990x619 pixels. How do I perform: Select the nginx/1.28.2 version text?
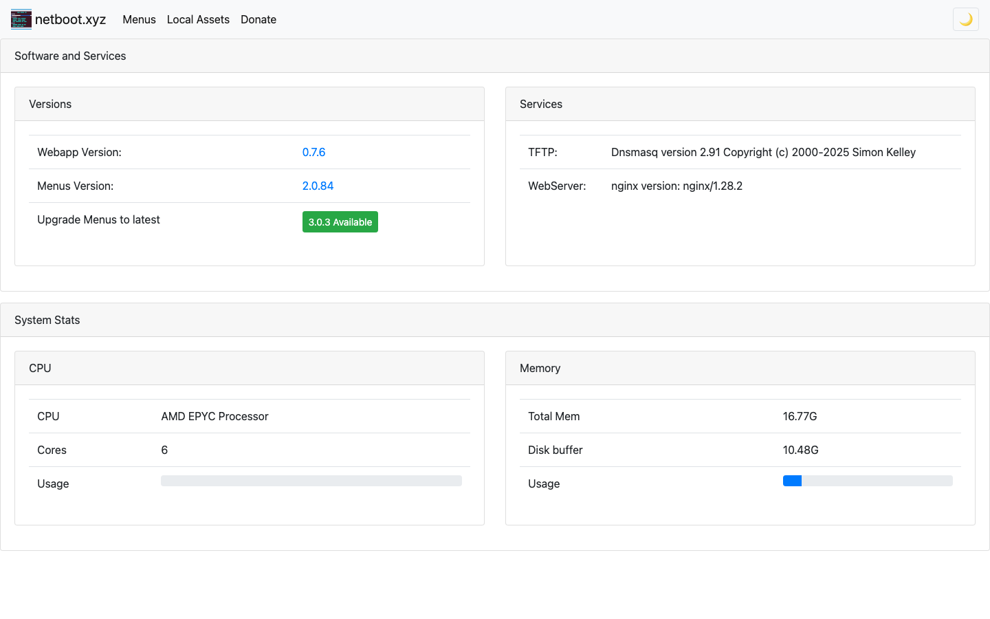tap(676, 186)
